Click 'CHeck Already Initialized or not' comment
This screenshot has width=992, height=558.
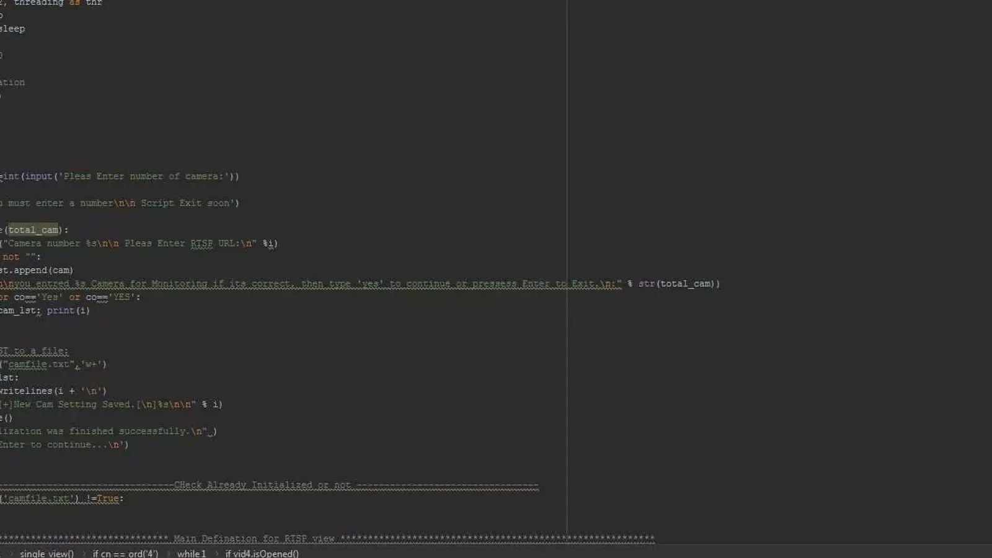[x=262, y=485]
